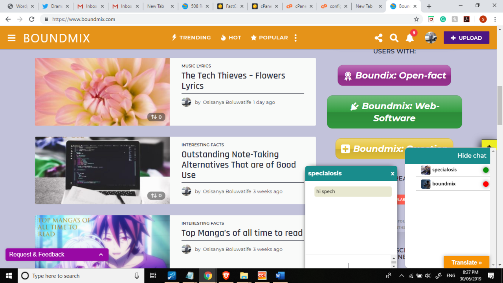Click the Translate button
This screenshot has height=283, width=503.
(x=466, y=262)
